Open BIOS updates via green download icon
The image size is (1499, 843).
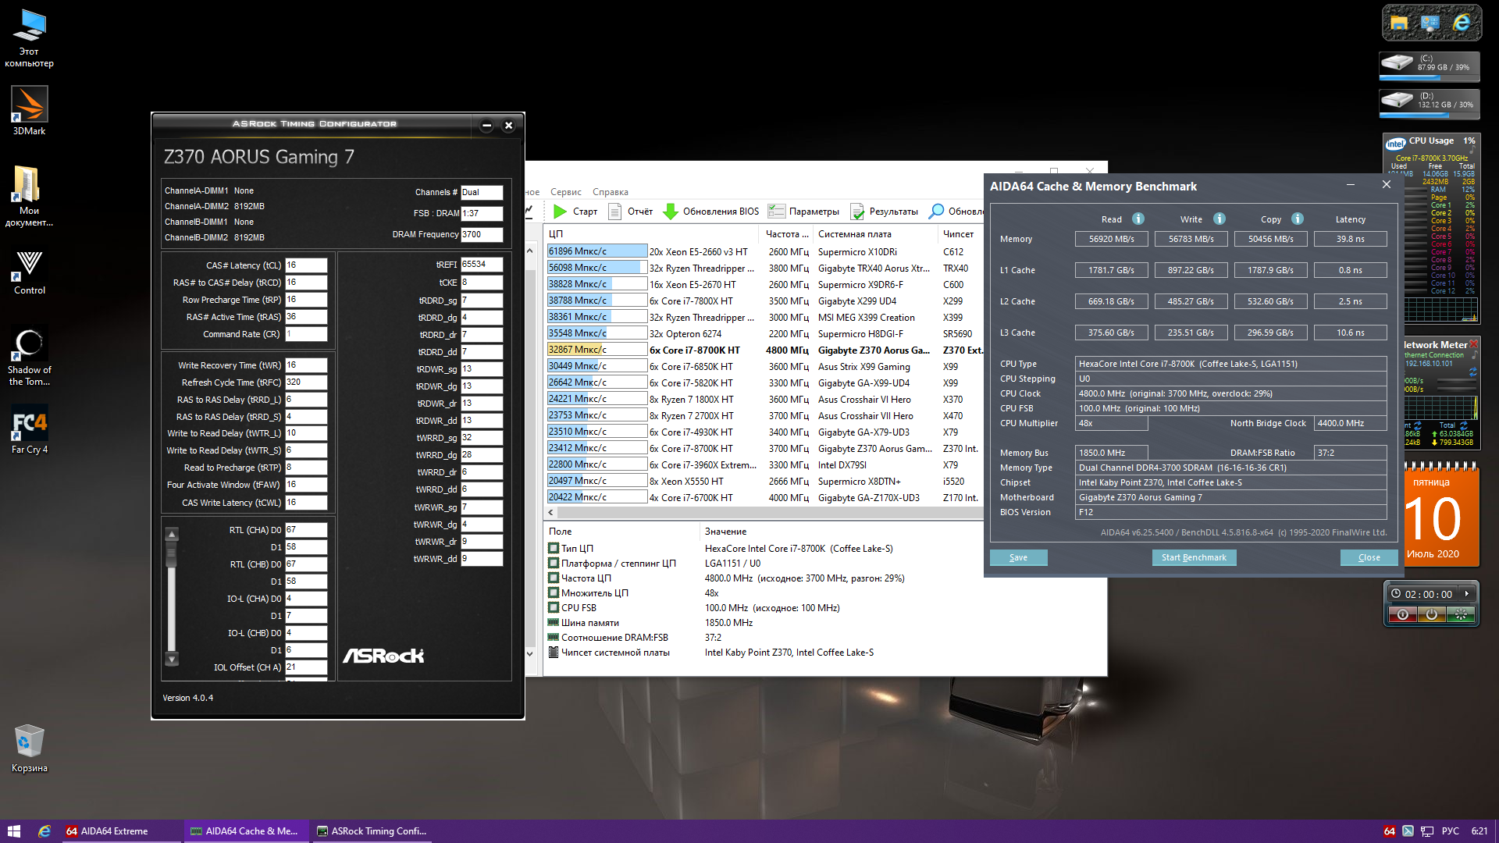click(x=670, y=212)
